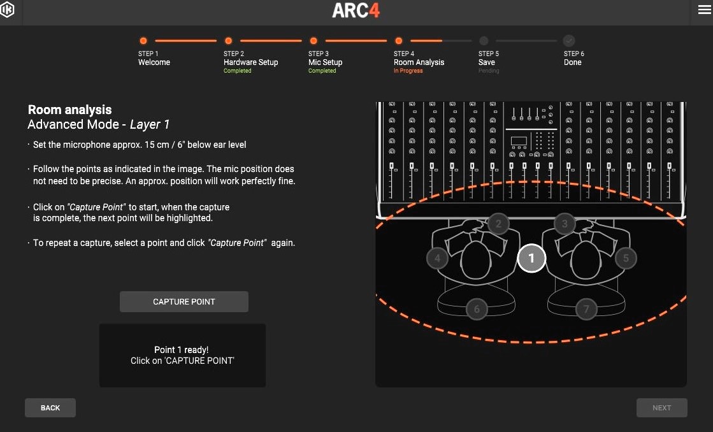Click the Step 2 Hardware Setup dot
The width and height of the screenshot is (713, 432).
point(228,41)
